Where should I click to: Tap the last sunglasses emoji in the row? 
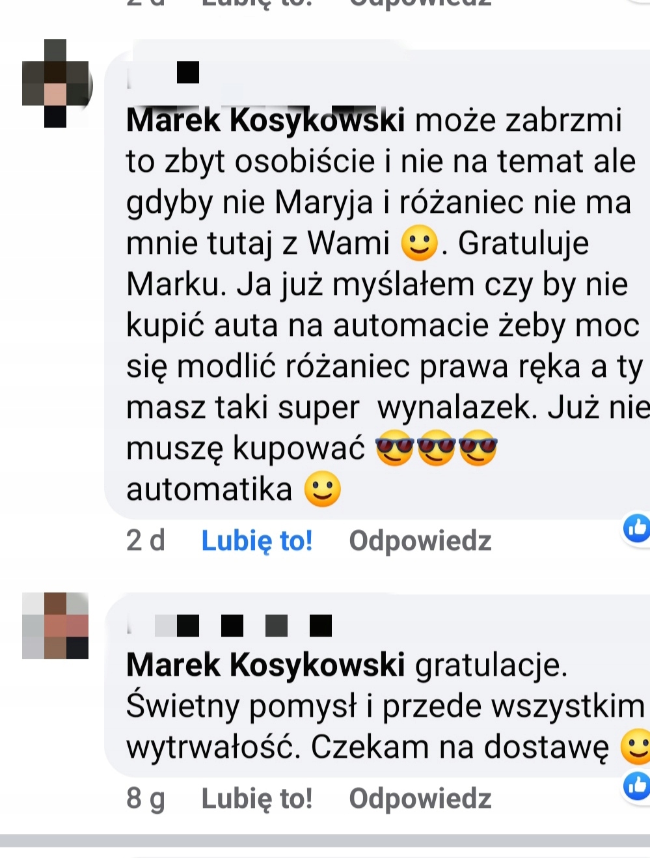478,449
